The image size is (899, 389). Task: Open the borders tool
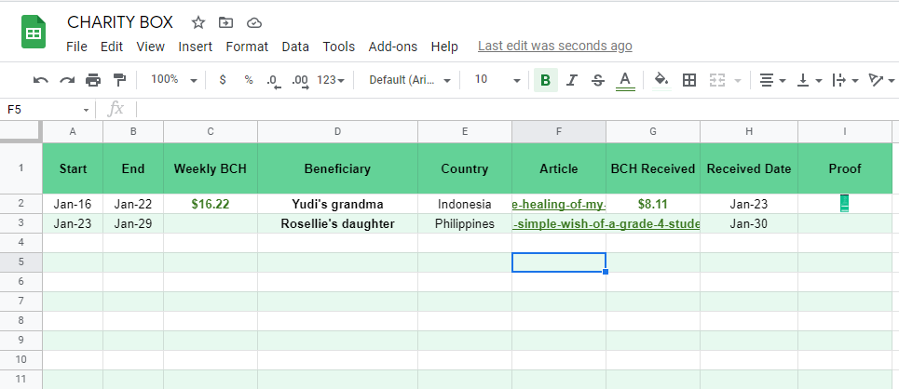pyautogui.click(x=689, y=80)
